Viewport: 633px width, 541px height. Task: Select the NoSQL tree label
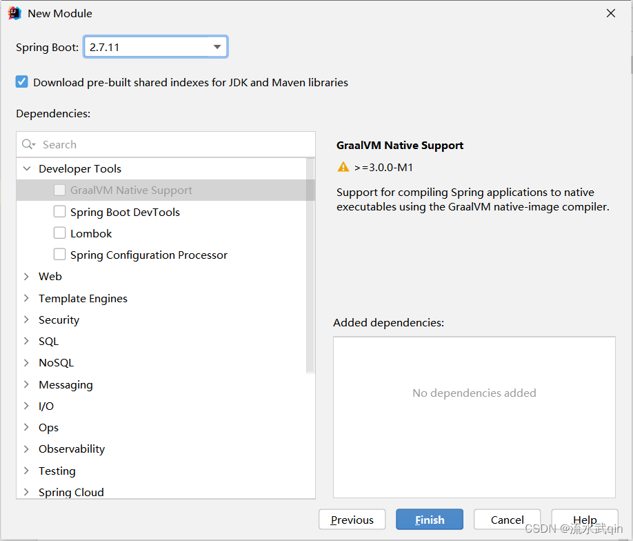pyautogui.click(x=56, y=363)
